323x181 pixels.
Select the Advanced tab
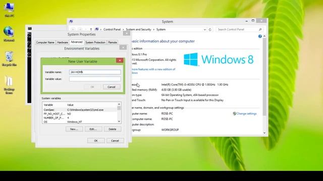pyautogui.click(x=76, y=42)
